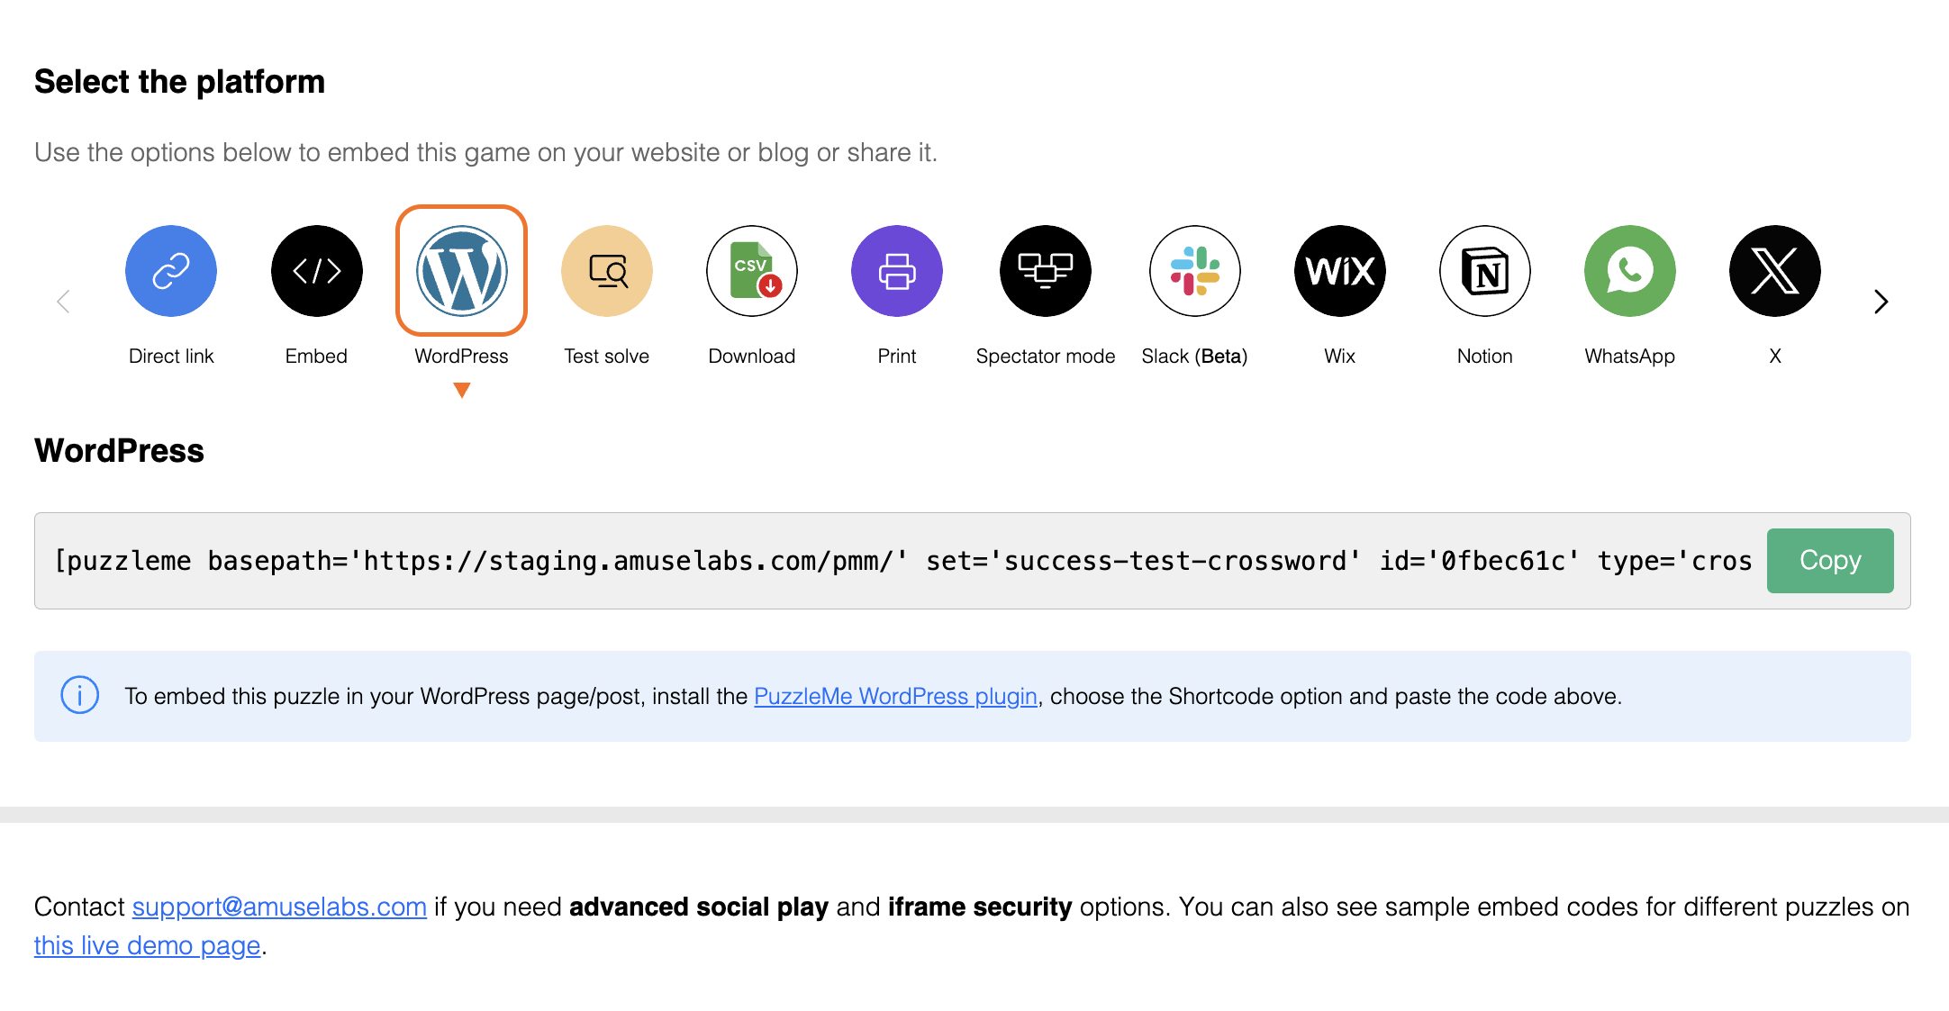Screen dimensions: 1949x1011
Task: Open the Test solve option
Action: tap(606, 271)
